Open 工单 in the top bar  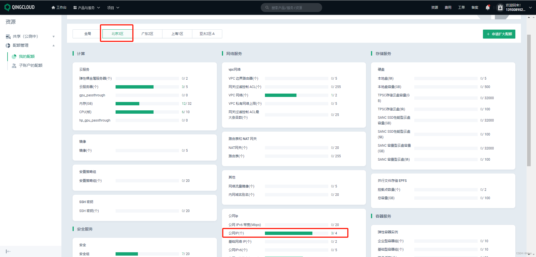(x=461, y=8)
